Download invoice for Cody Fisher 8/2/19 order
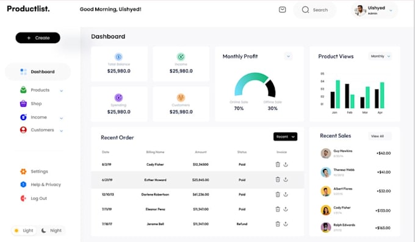 point(286,165)
